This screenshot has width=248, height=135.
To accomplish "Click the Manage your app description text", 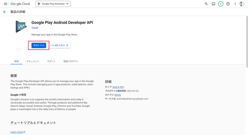I will tap(54, 35).
